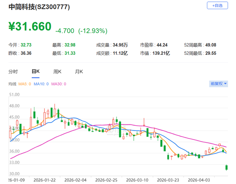236x184 pixels.
Task: Click the price change -4.700
Action: click(65, 31)
